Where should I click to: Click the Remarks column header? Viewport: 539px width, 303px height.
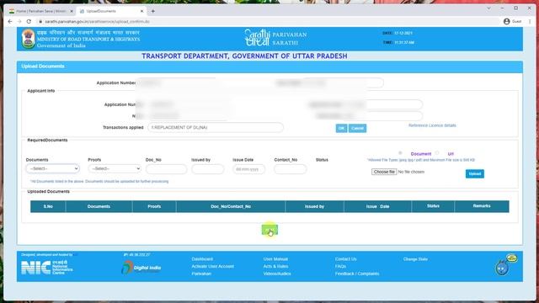pyautogui.click(x=482, y=206)
